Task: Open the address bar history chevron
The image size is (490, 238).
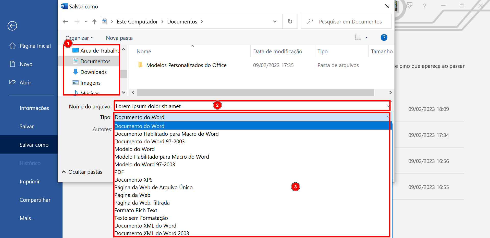Action: click(275, 21)
